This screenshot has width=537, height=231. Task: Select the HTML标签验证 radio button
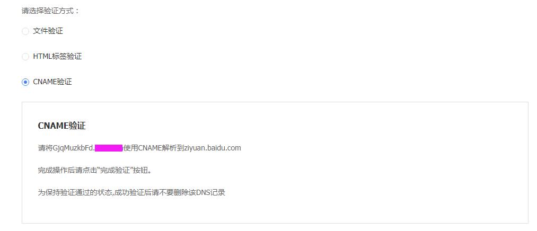(x=25, y=57)
